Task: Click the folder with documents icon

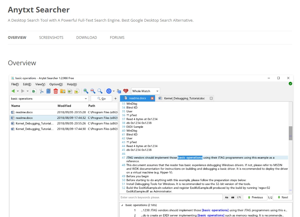Action: click(77, 91)
